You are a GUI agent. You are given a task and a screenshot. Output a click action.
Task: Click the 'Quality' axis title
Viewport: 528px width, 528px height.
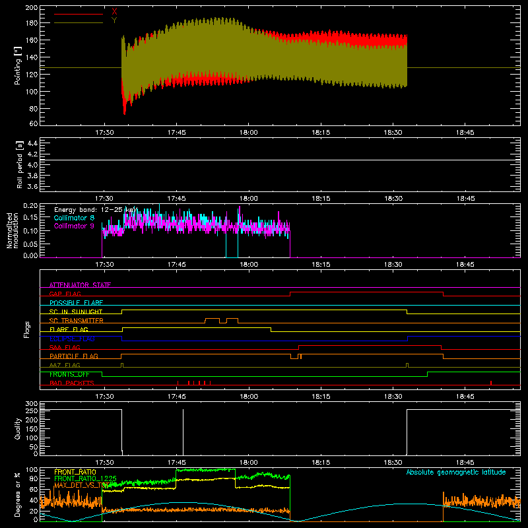point(18,428)
